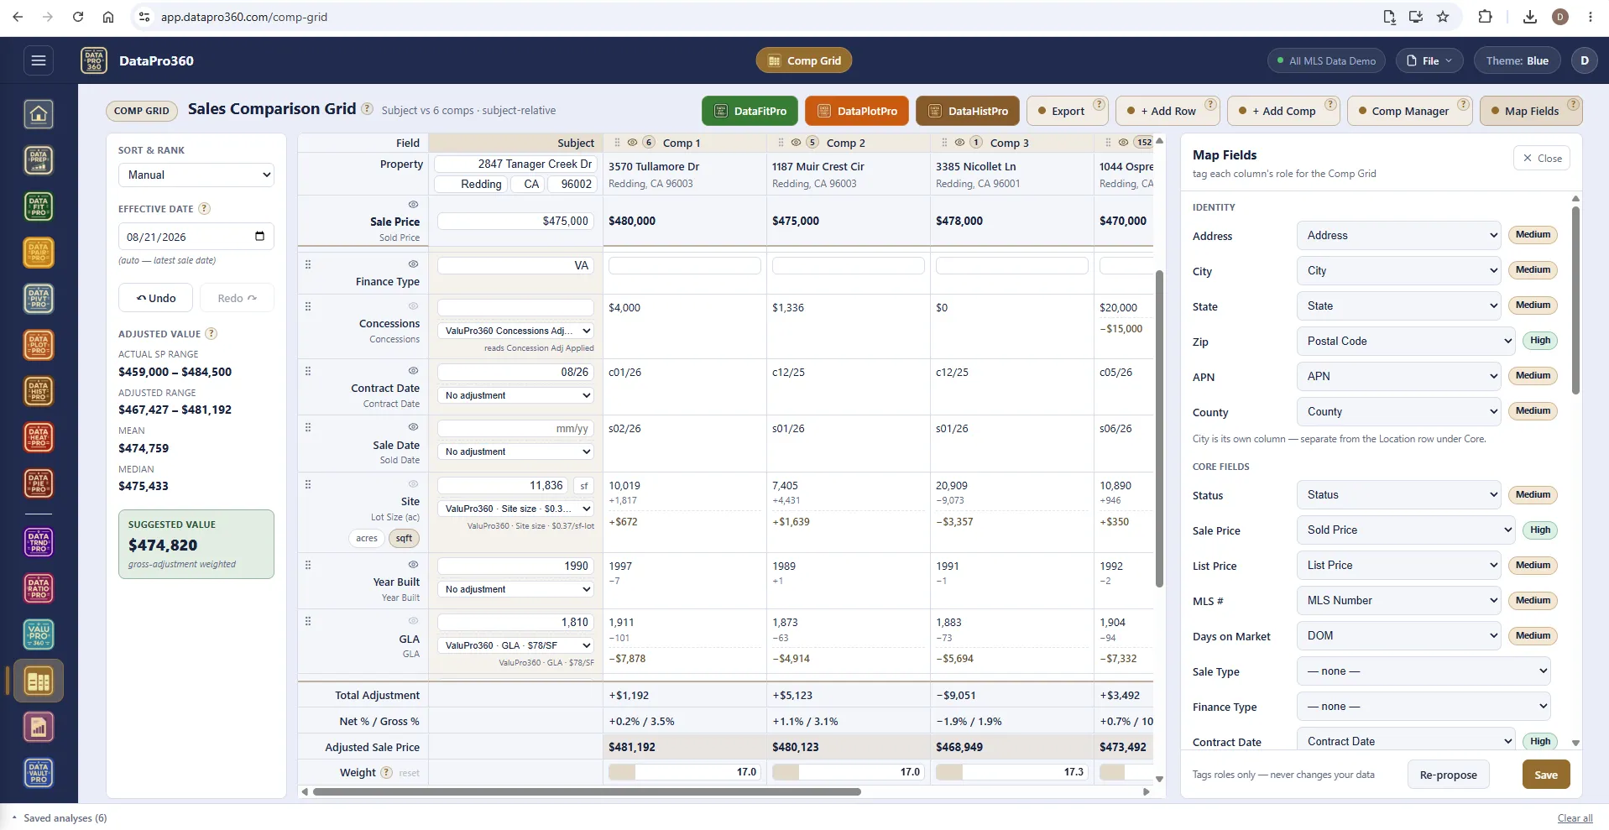Image resolution: width=1609 pixels, height=830 pixels.
Task: Open the DataHistPro tab button
Action: tap(968, 111)
